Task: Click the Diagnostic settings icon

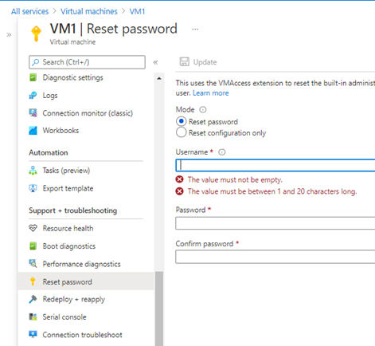Action: [33, 77]
